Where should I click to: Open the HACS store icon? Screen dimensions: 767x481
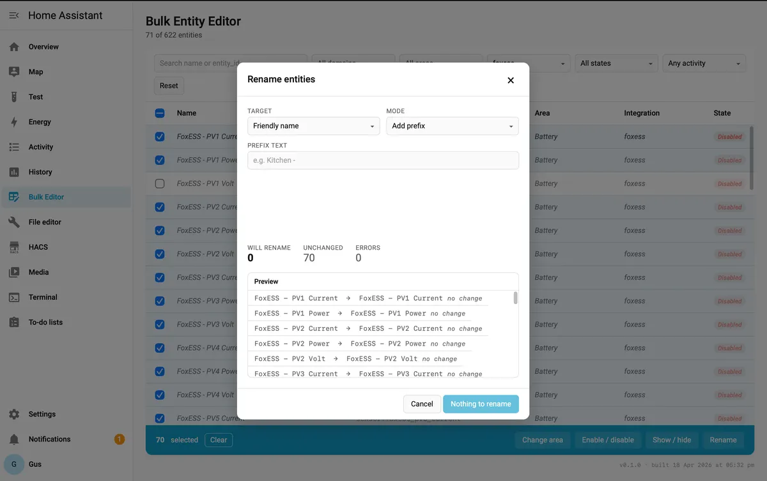[x=14, y=247]
